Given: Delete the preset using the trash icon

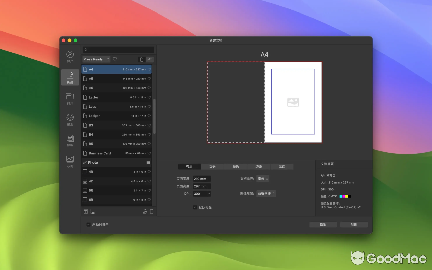Looking at the screenshot, I should [151, 211].
